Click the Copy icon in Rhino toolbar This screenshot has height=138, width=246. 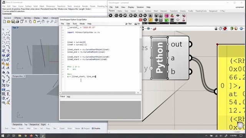(30, 21)
